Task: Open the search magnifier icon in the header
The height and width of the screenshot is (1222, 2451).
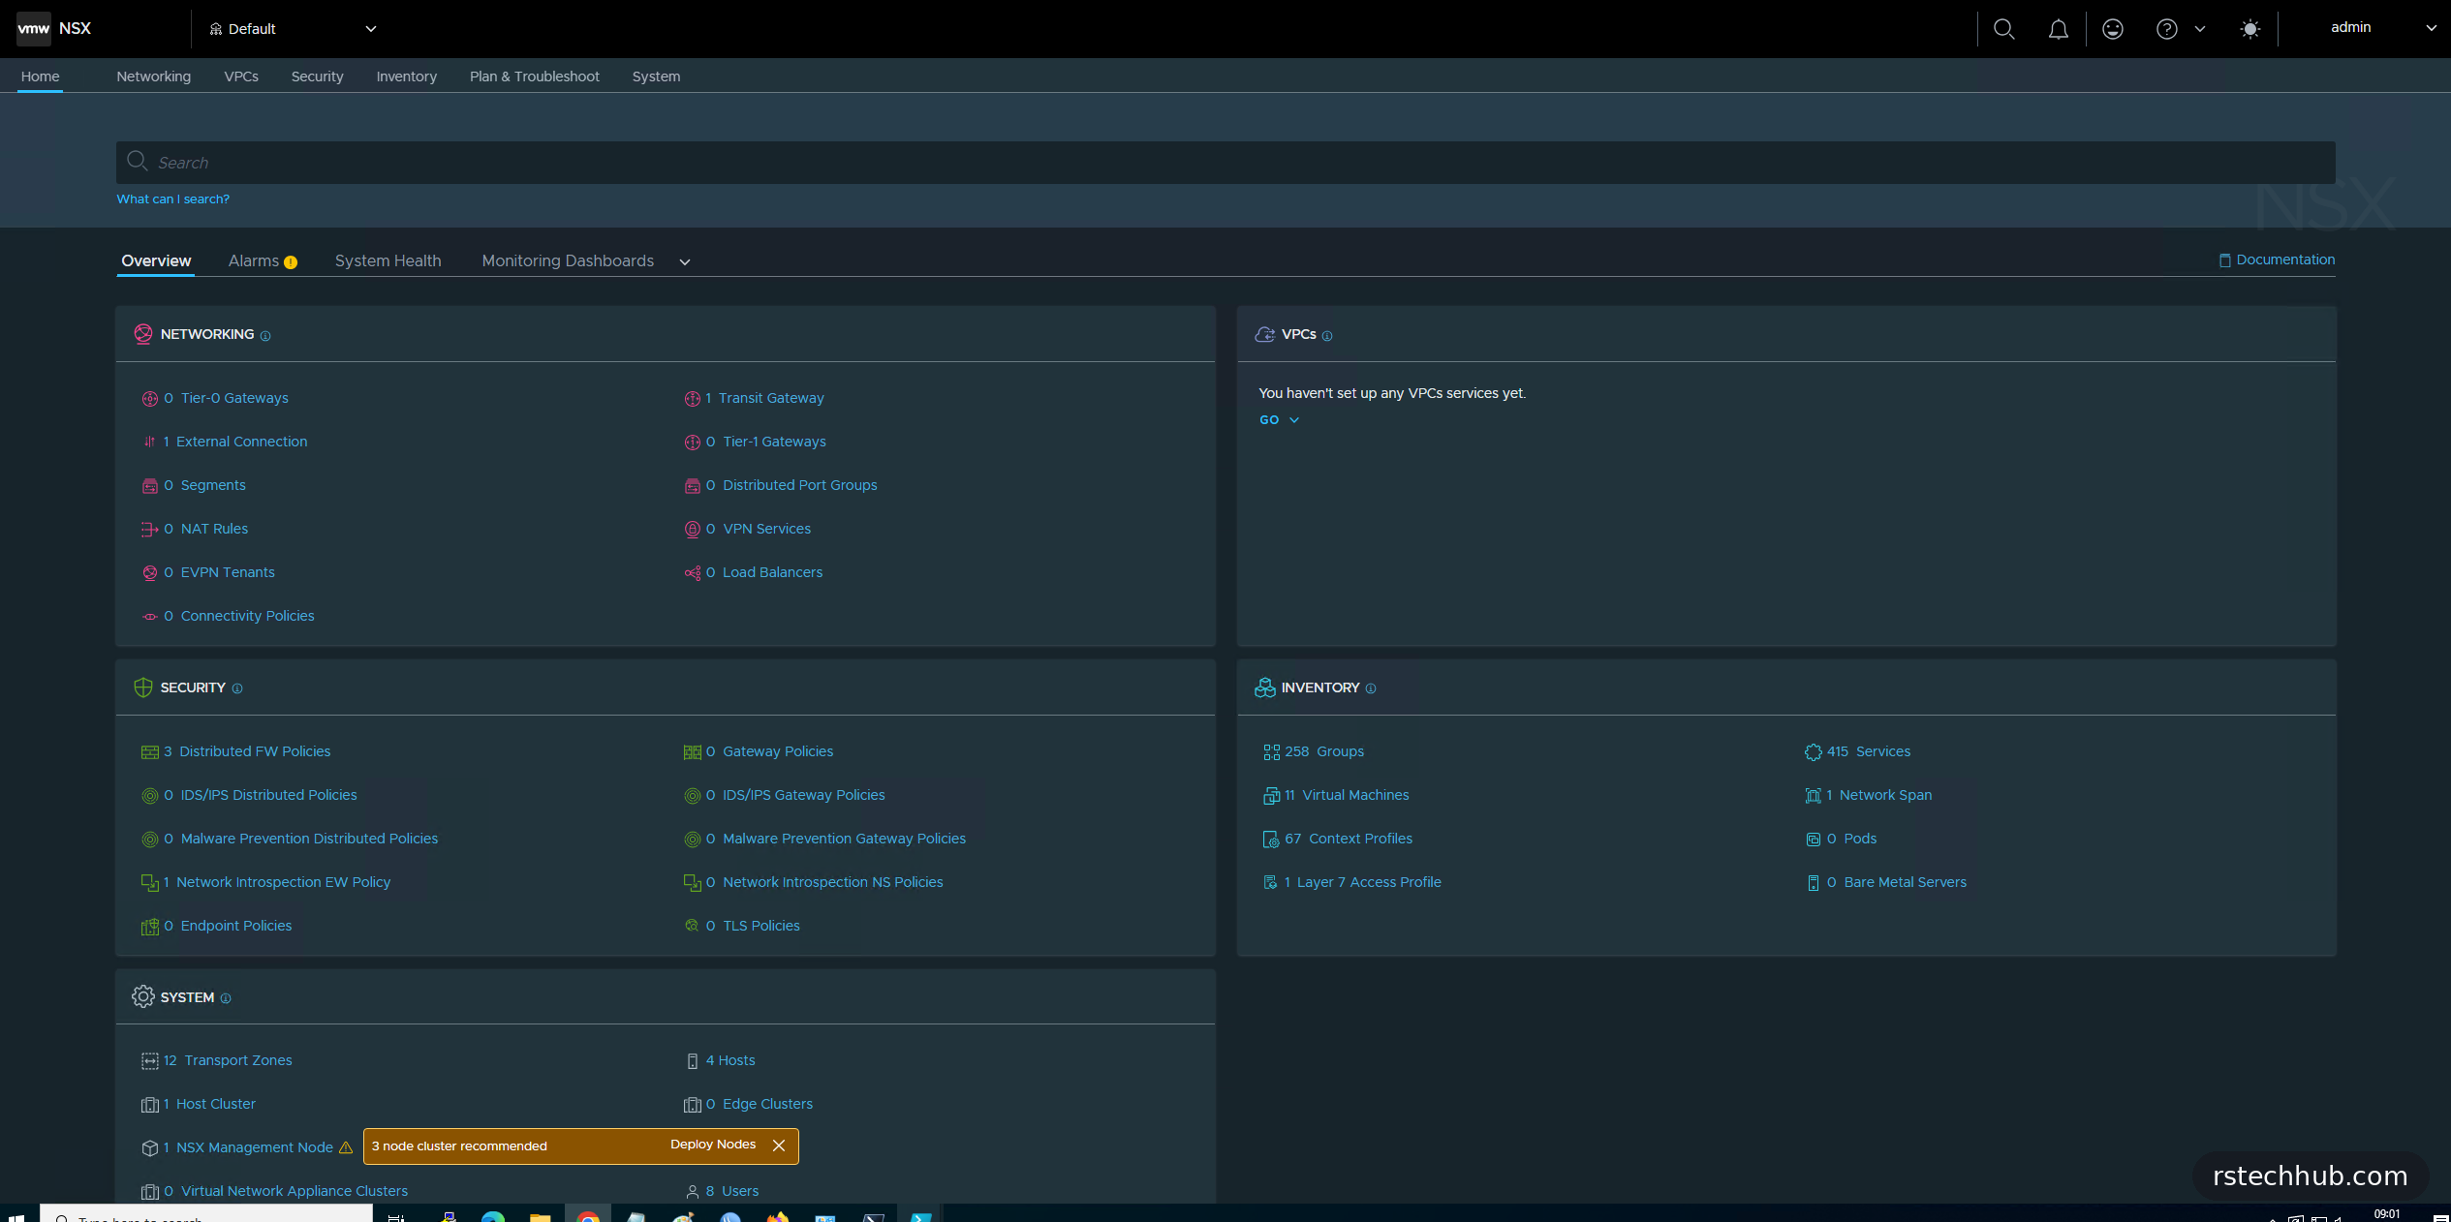Action: click(2003, 29)
